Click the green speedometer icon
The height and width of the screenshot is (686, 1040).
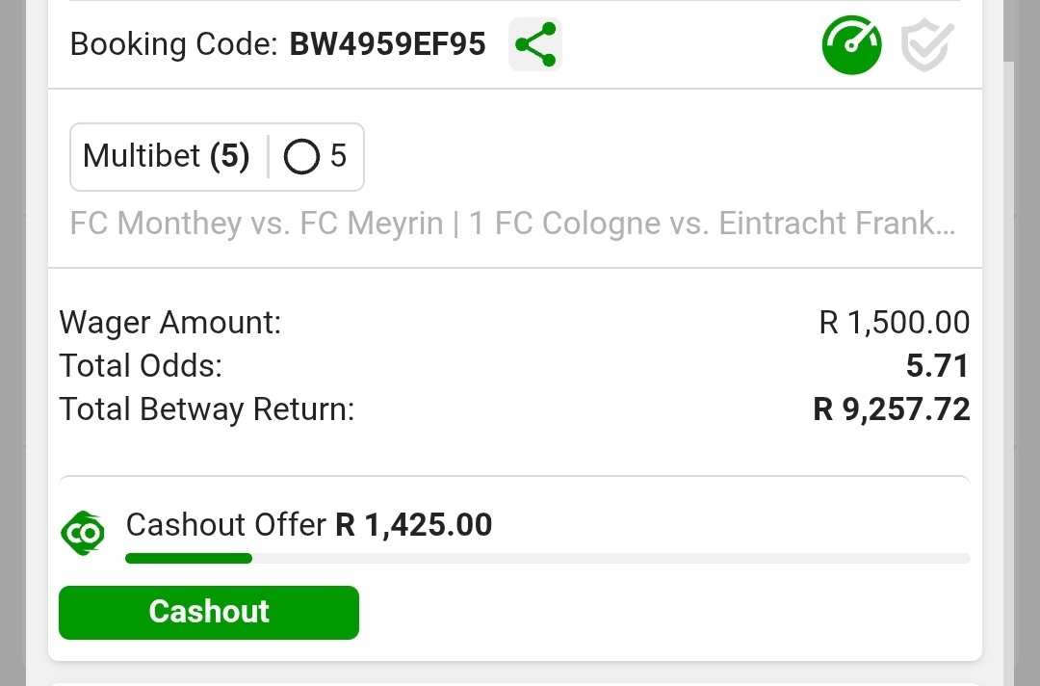coord(851,44)
